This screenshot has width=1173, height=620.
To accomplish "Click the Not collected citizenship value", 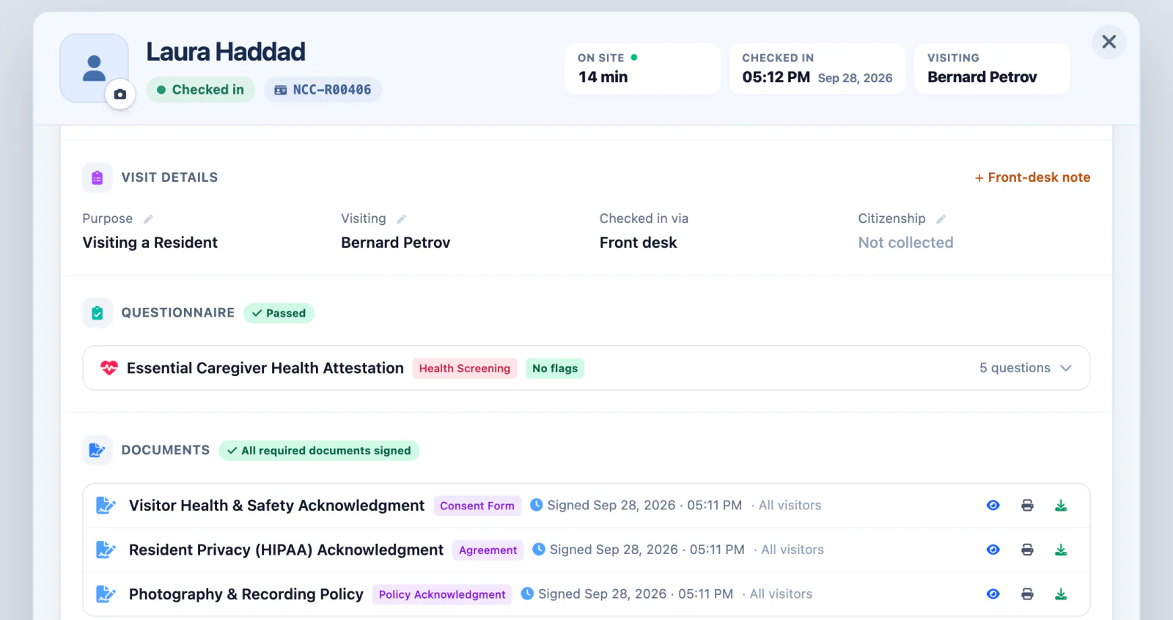I will click(905, 243).
